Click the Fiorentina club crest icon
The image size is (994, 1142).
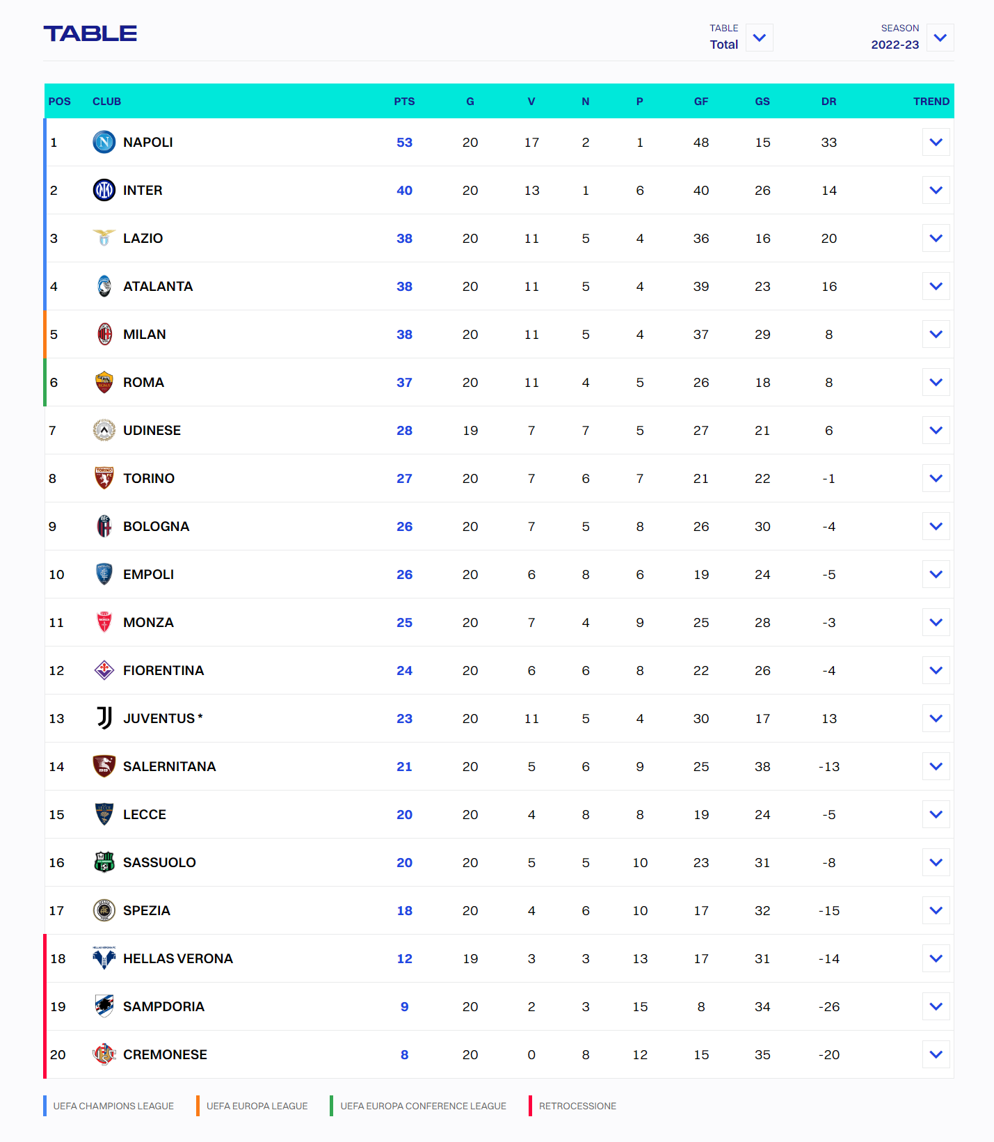click(x=104, y=670)
